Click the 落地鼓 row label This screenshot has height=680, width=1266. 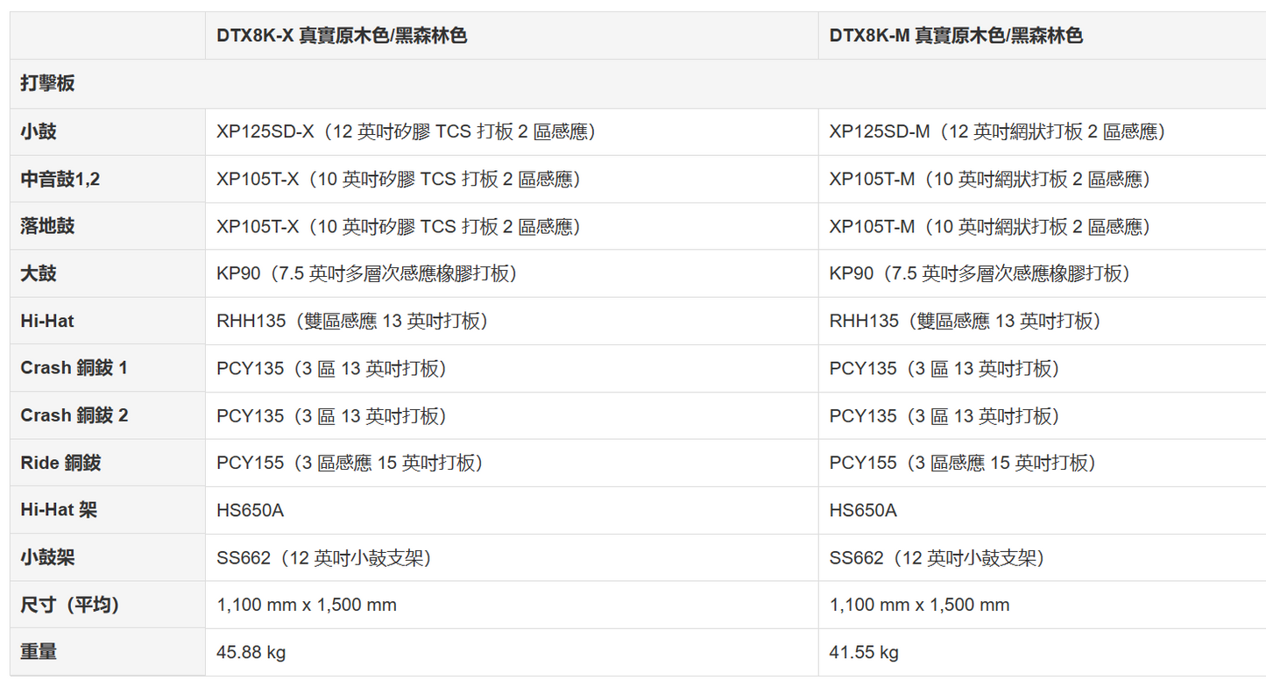[48, 226]
